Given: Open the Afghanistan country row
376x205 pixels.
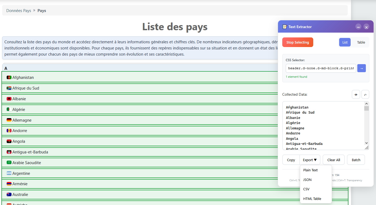Looking at the screenshot, I should pyautogui.click(x=175, y=77).
